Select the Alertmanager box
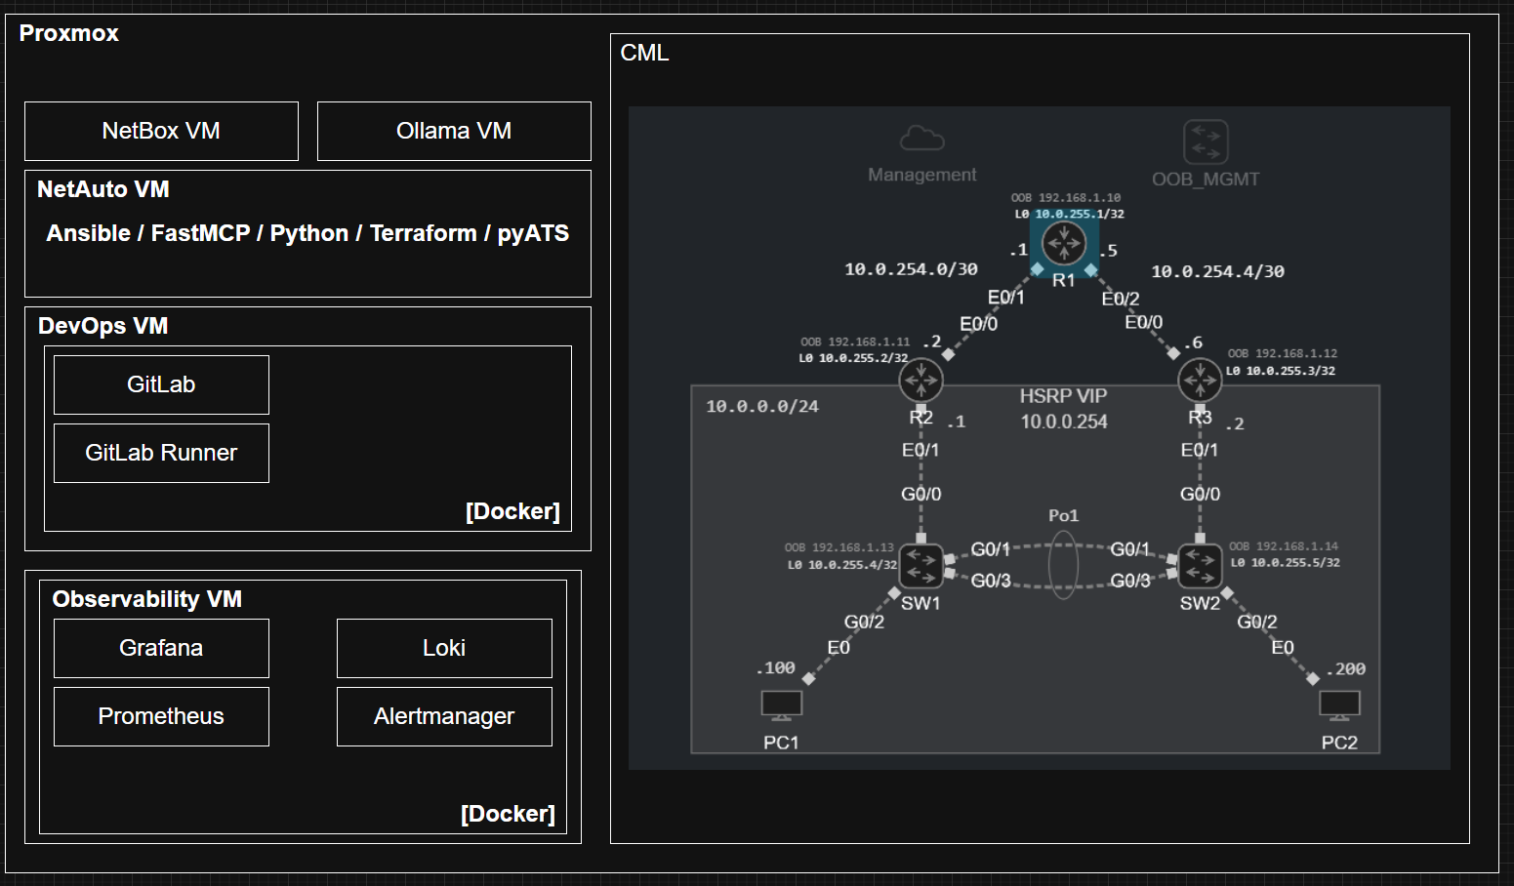The image size is (1514, 886). tap(444, 716)
